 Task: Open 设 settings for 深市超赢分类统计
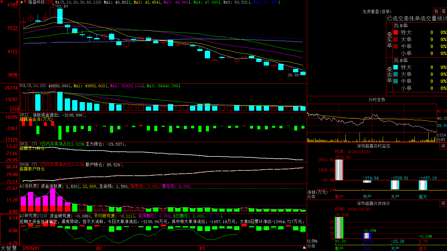443,203
